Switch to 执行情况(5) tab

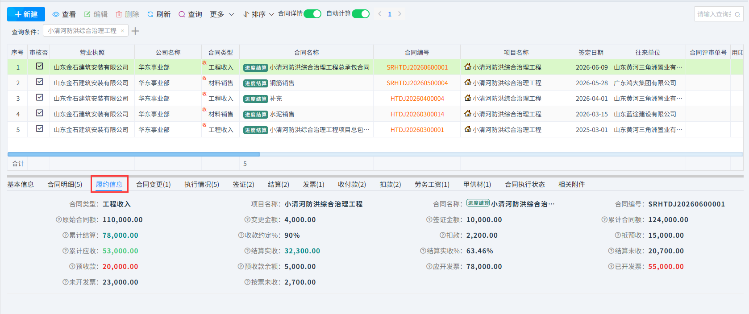(202, 184)
